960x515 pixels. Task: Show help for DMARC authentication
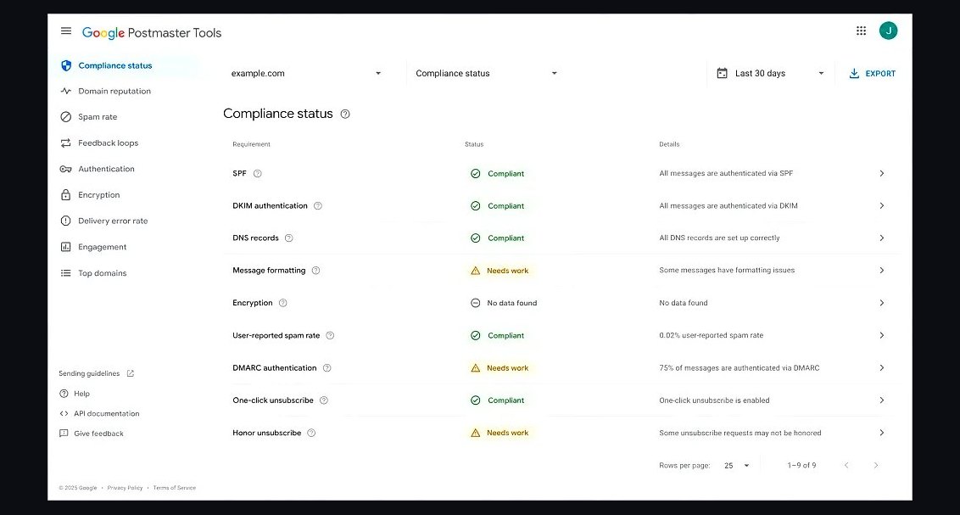tap(327, 368)
